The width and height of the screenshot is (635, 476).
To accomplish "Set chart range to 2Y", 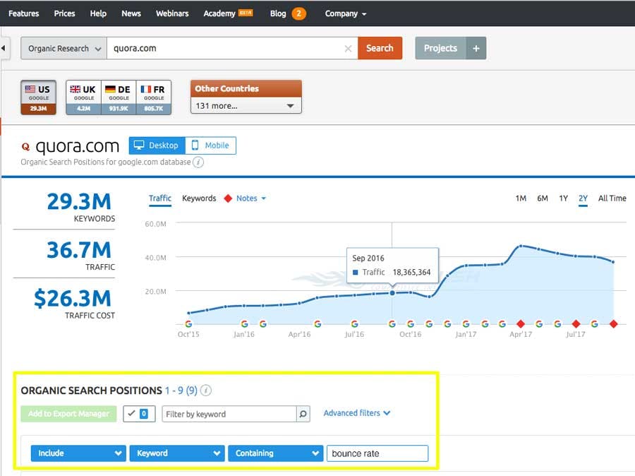I will click(x=583, y=198).
